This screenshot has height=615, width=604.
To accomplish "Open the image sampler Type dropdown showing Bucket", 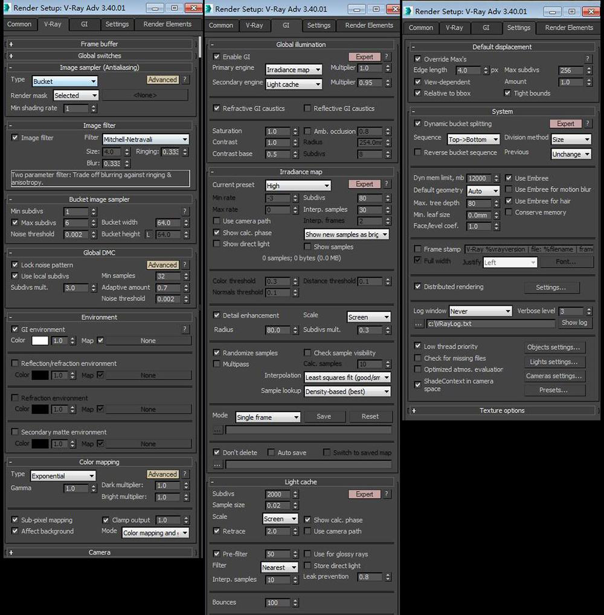I will coord(65,82).
